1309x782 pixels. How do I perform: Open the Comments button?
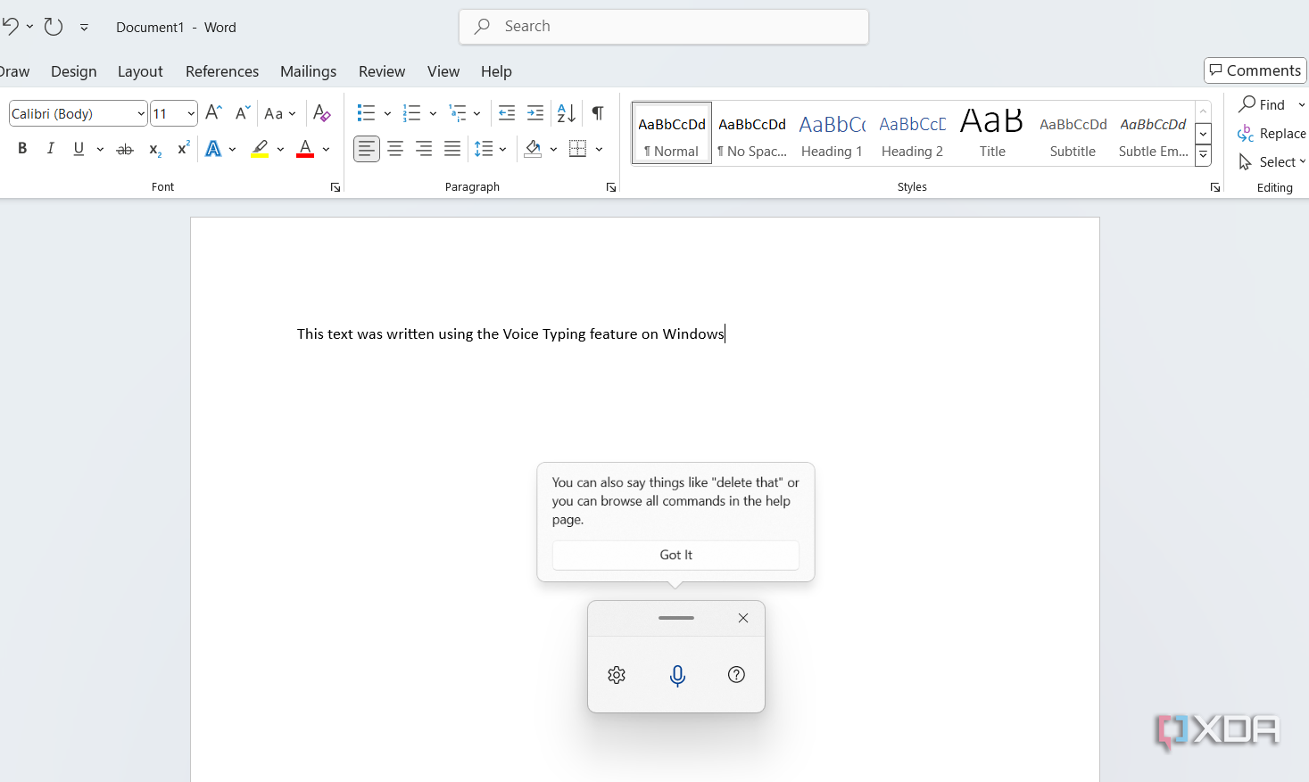1255,70
